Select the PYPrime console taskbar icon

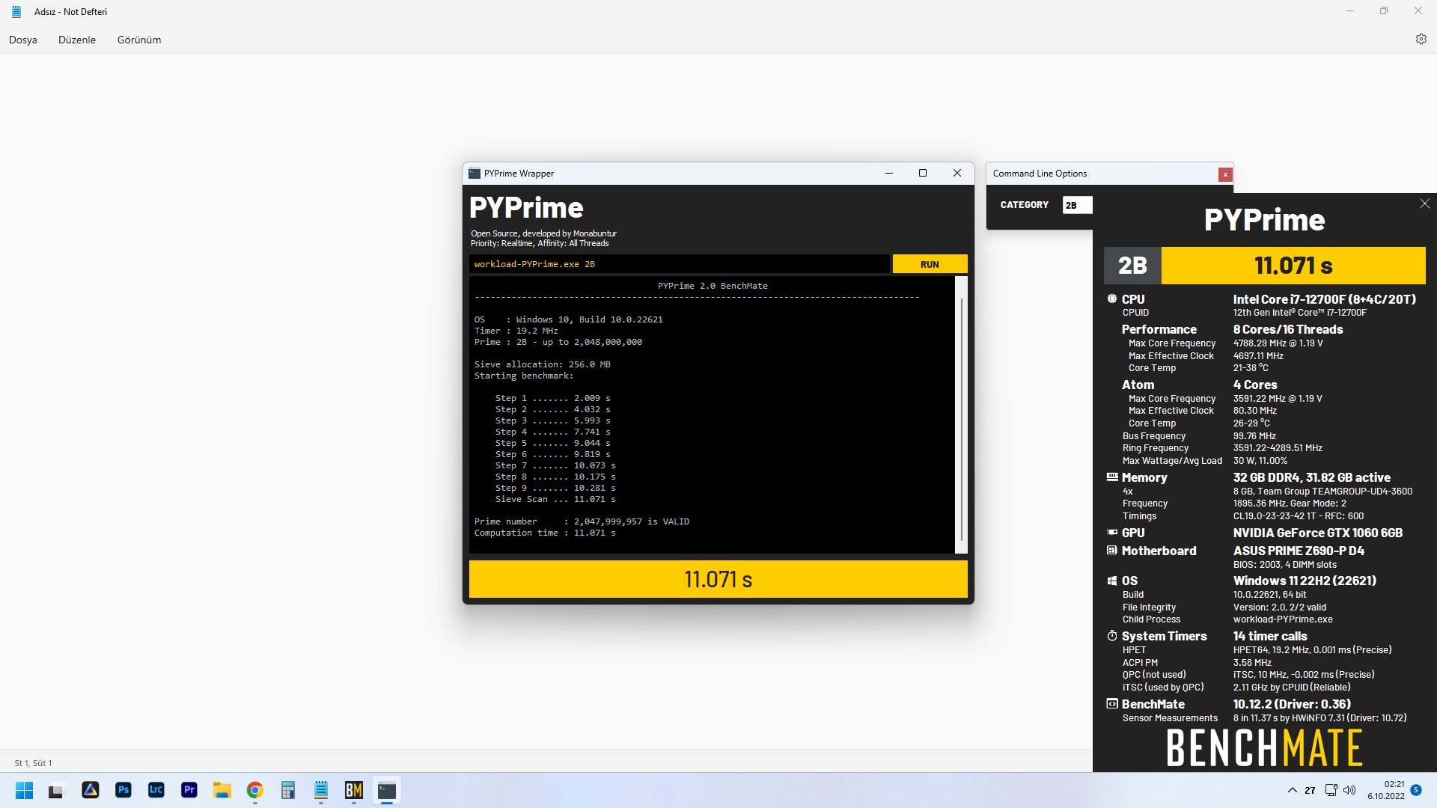tap(387, 790)
